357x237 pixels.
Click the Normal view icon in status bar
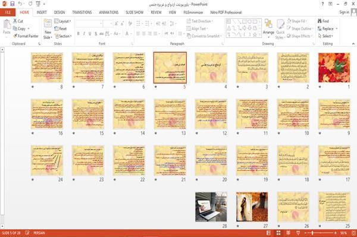pos(269,233)
